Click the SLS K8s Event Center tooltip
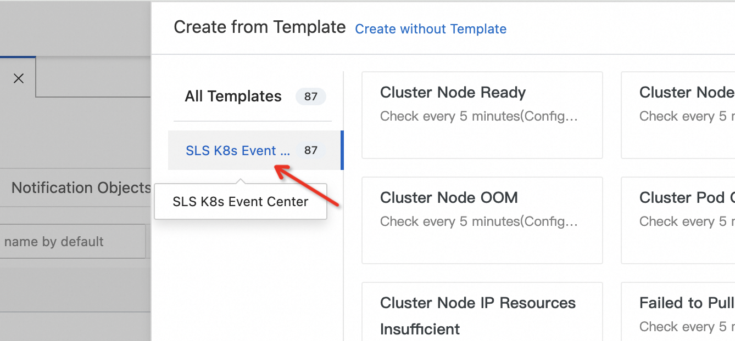The height and width of the screenshot is (341, 735). click(x=241, y=202)
